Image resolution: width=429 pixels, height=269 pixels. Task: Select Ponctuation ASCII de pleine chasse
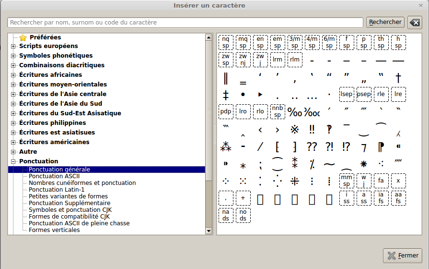[x=79, y=223]
